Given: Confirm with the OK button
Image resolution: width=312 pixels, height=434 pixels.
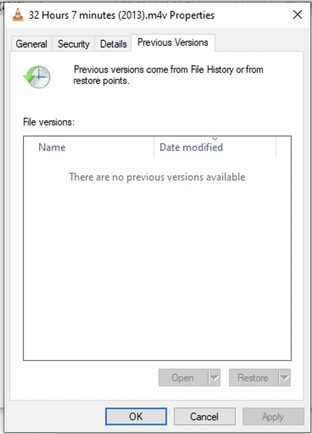Looking at the screenshot, I should tap(136, 416).
